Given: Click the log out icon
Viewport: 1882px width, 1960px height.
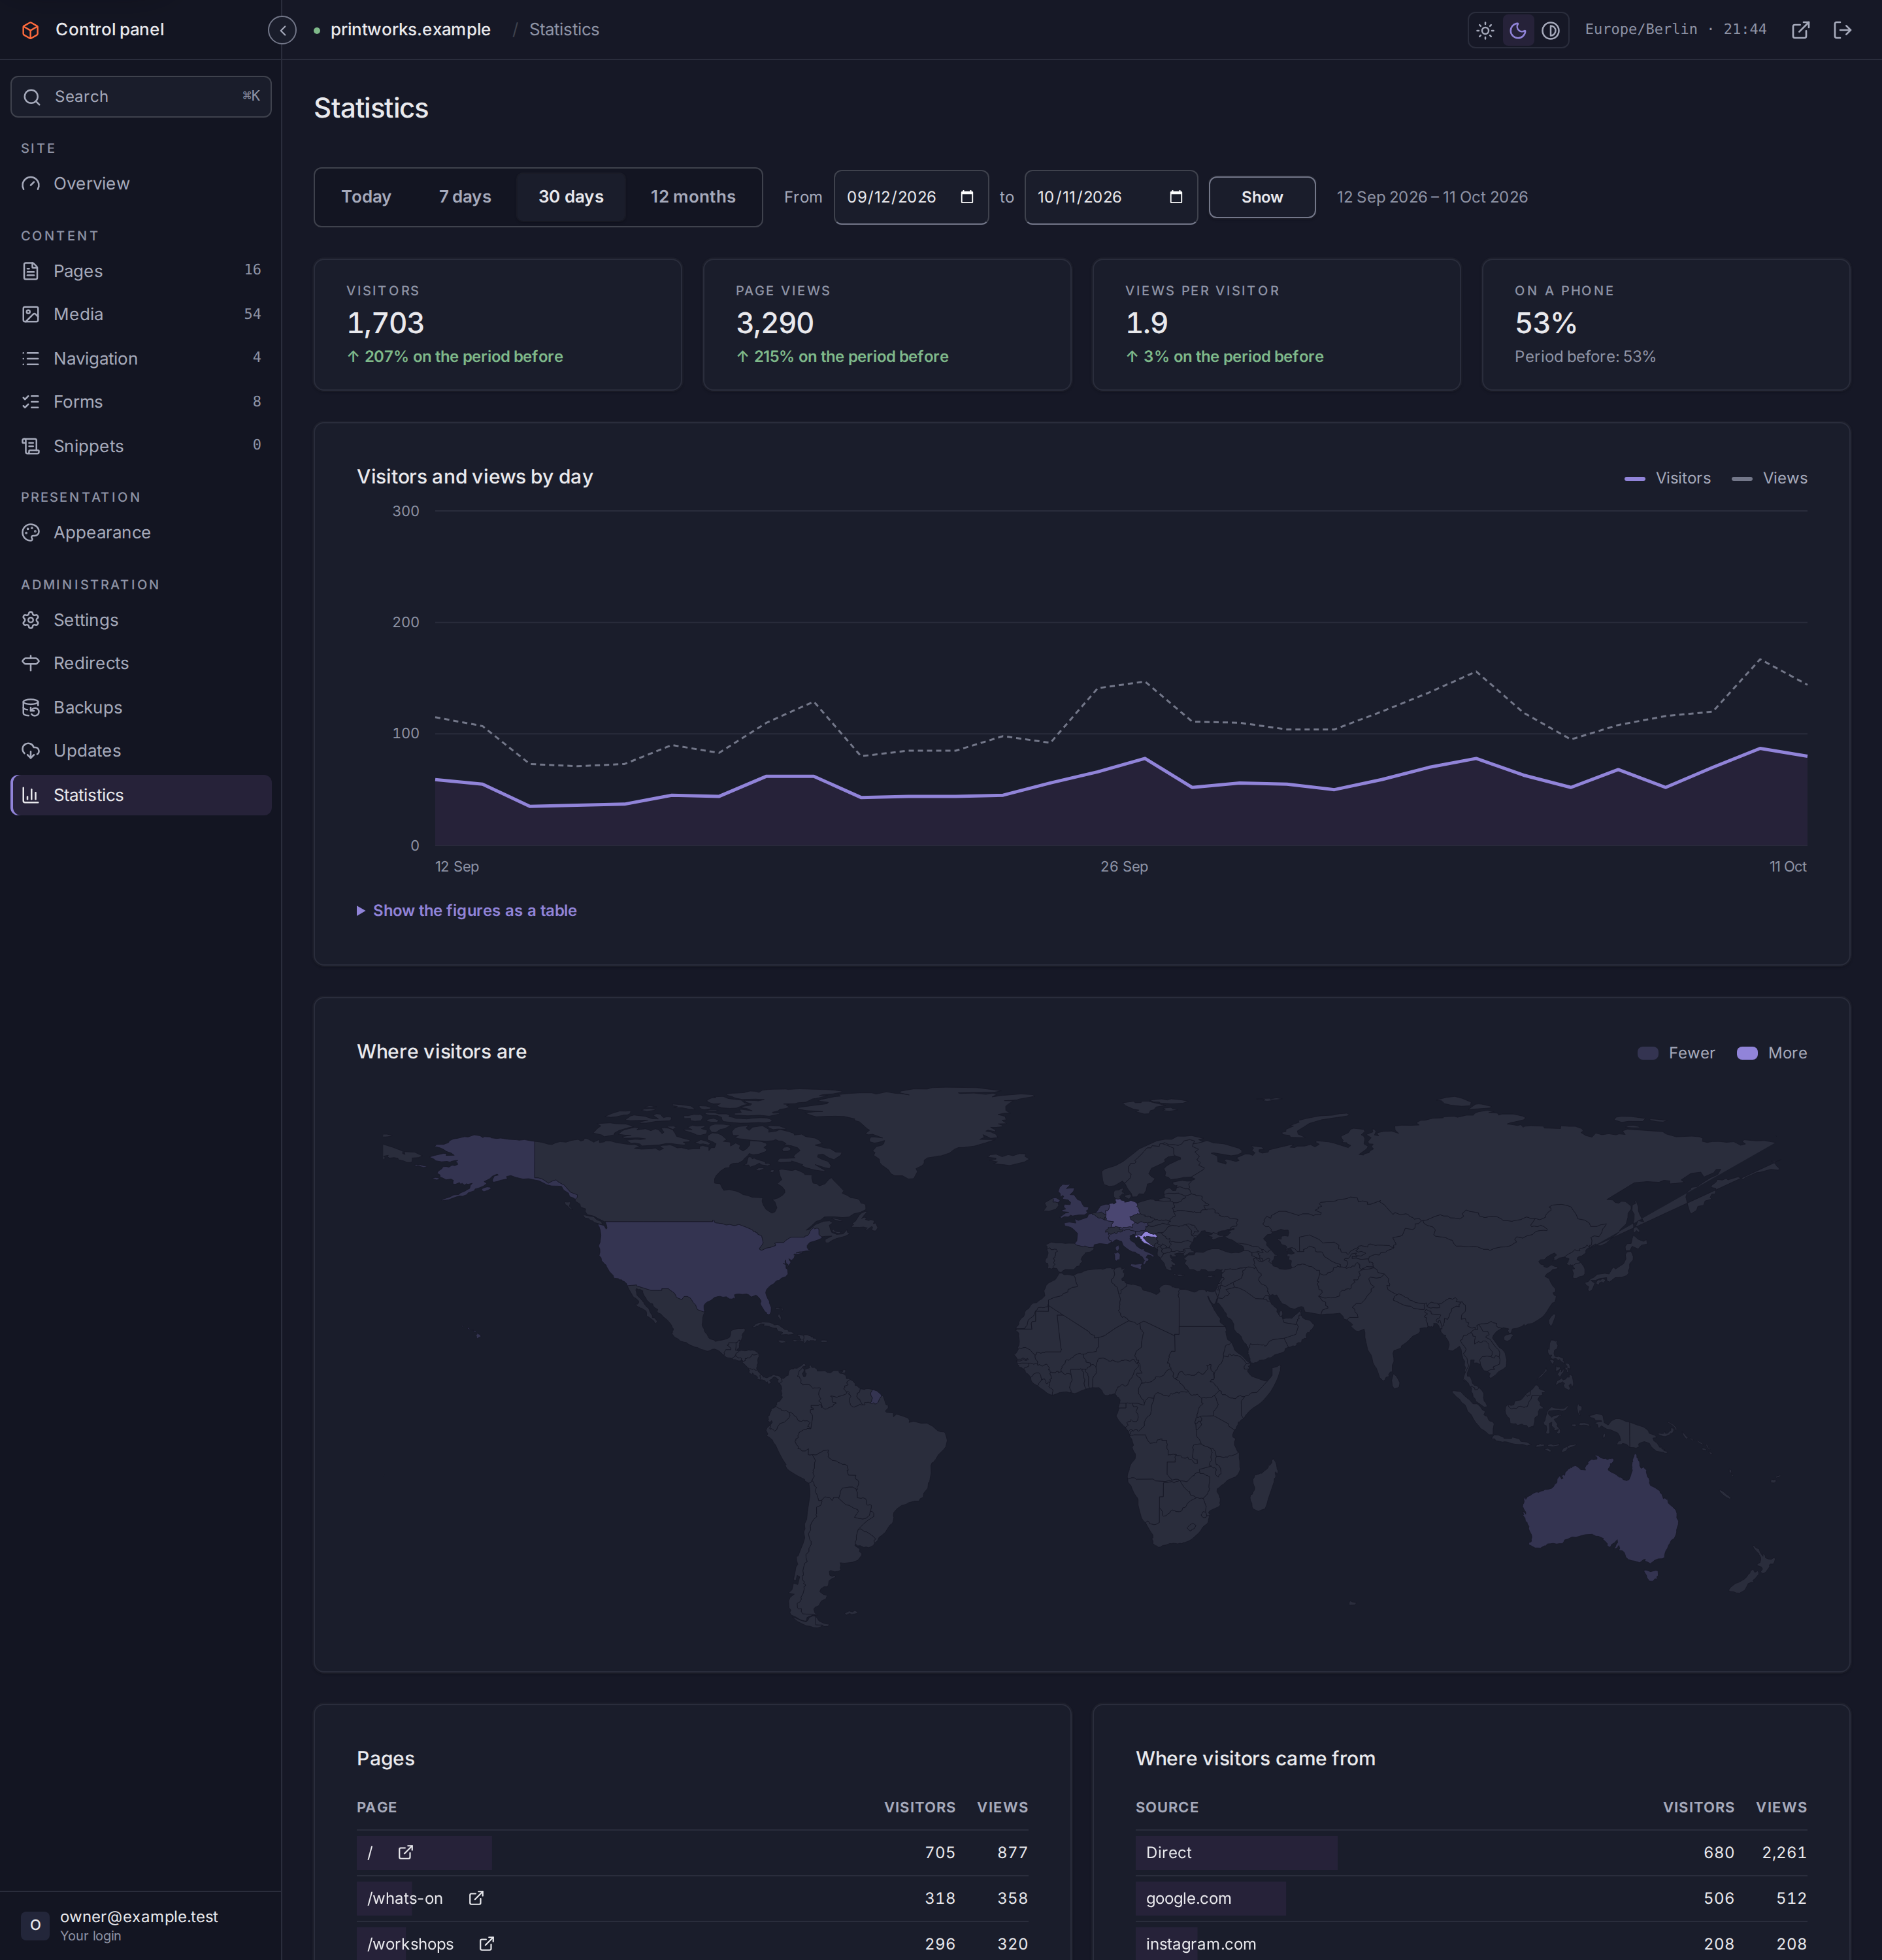Looking at the screenshot, I should pyautogui.click(x=1842, y=30).
